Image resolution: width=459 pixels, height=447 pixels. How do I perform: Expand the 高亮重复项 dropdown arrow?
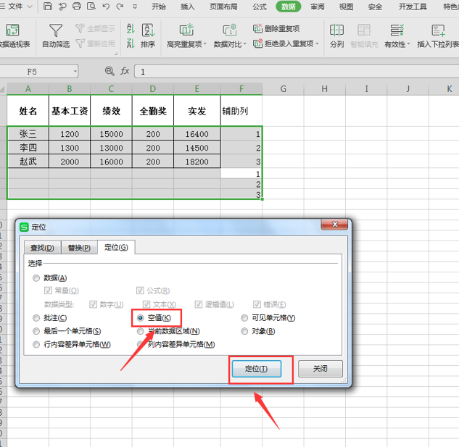205,44
